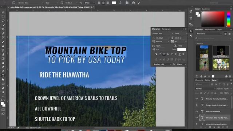This screenshot has width=233, height=131.
Task: Hide the Crown Jewel of America's layer
Action: [x=197, y=105]
